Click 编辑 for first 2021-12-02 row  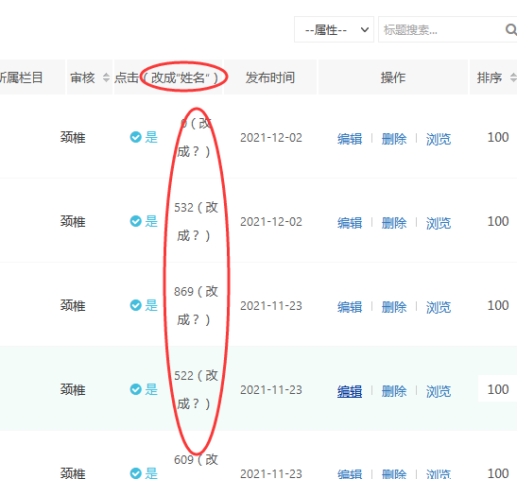[350, 139]
